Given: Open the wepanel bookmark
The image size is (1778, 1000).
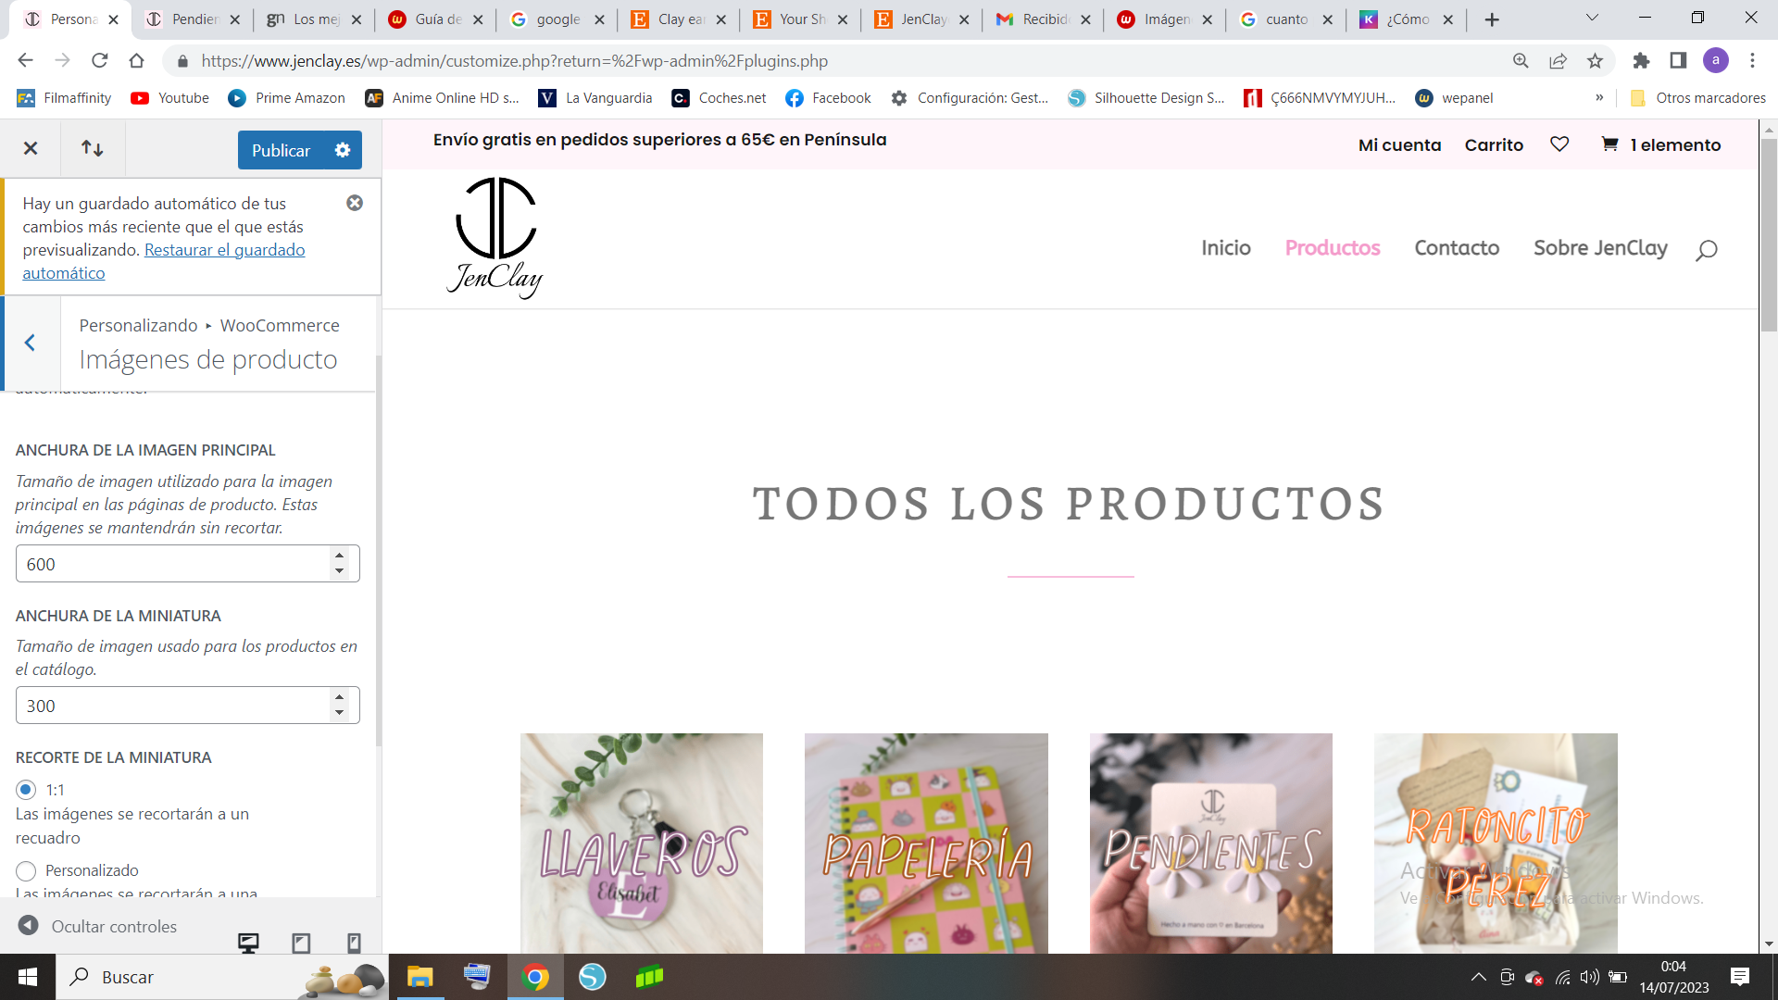Looking at the screenshot, I should tap(1455, 98).
